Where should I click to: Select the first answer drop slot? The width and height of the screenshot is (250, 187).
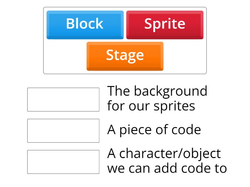[x=63, y=99]
